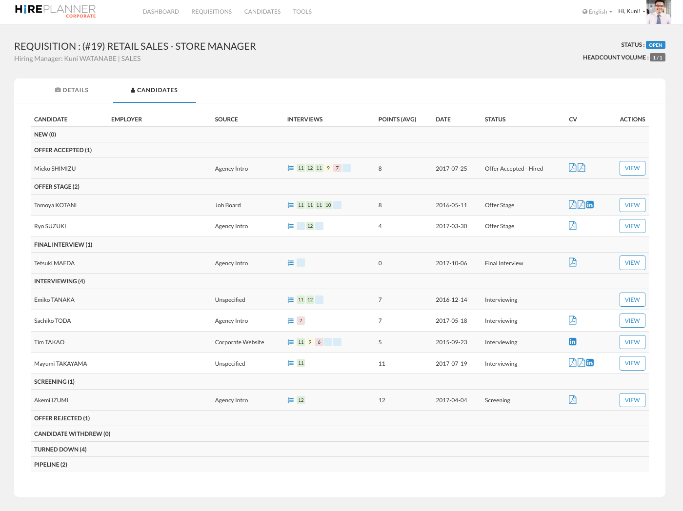Click interview list icon for Sachiko TODA
Screen dimensions: 683x511
(x=291, y=321)
